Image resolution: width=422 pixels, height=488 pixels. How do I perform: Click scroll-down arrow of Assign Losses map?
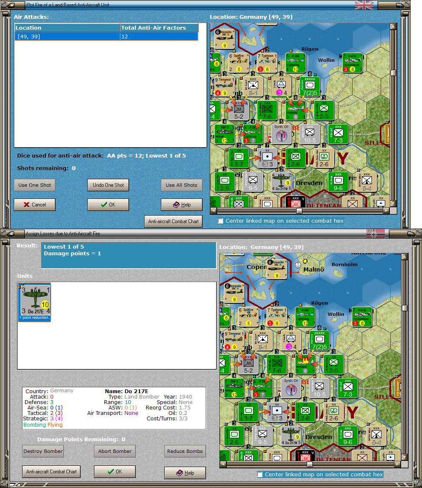404,457
